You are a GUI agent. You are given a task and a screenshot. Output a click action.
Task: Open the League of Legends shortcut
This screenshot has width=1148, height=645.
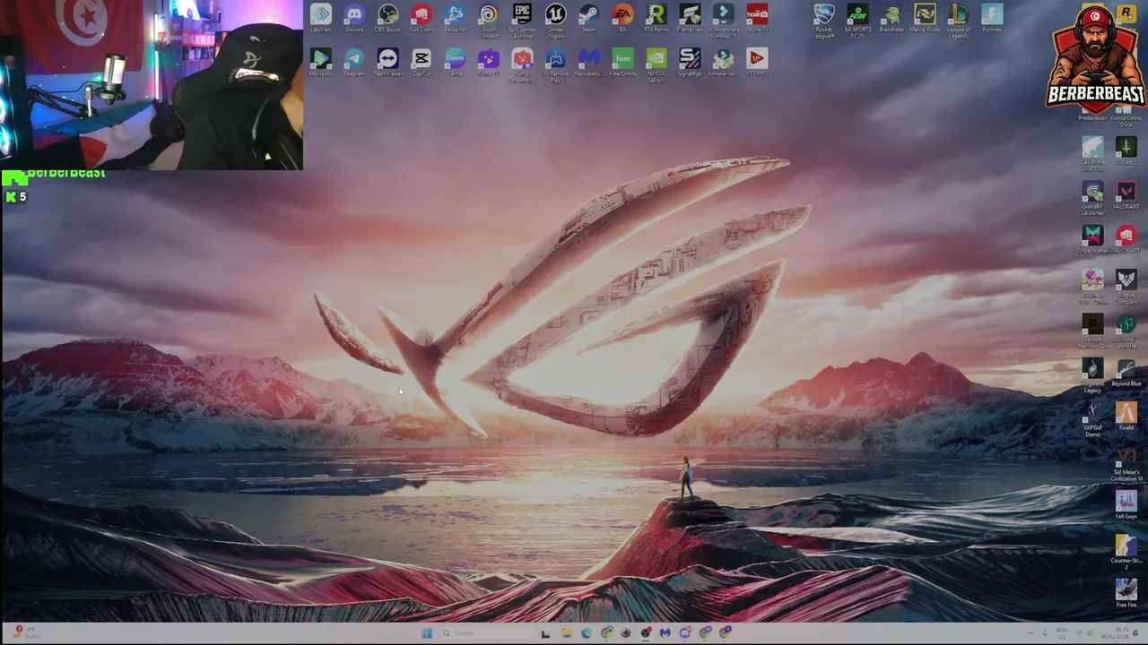pos(958,20)
